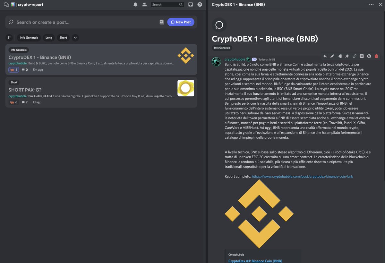Show the member list icon
Viewport: 385px width, 263px height.
click(x=145, y=4)
